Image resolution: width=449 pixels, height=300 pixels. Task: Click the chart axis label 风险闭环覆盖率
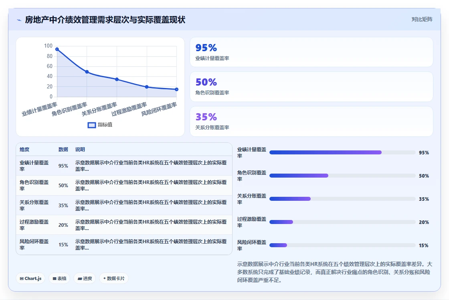[159, 109]
